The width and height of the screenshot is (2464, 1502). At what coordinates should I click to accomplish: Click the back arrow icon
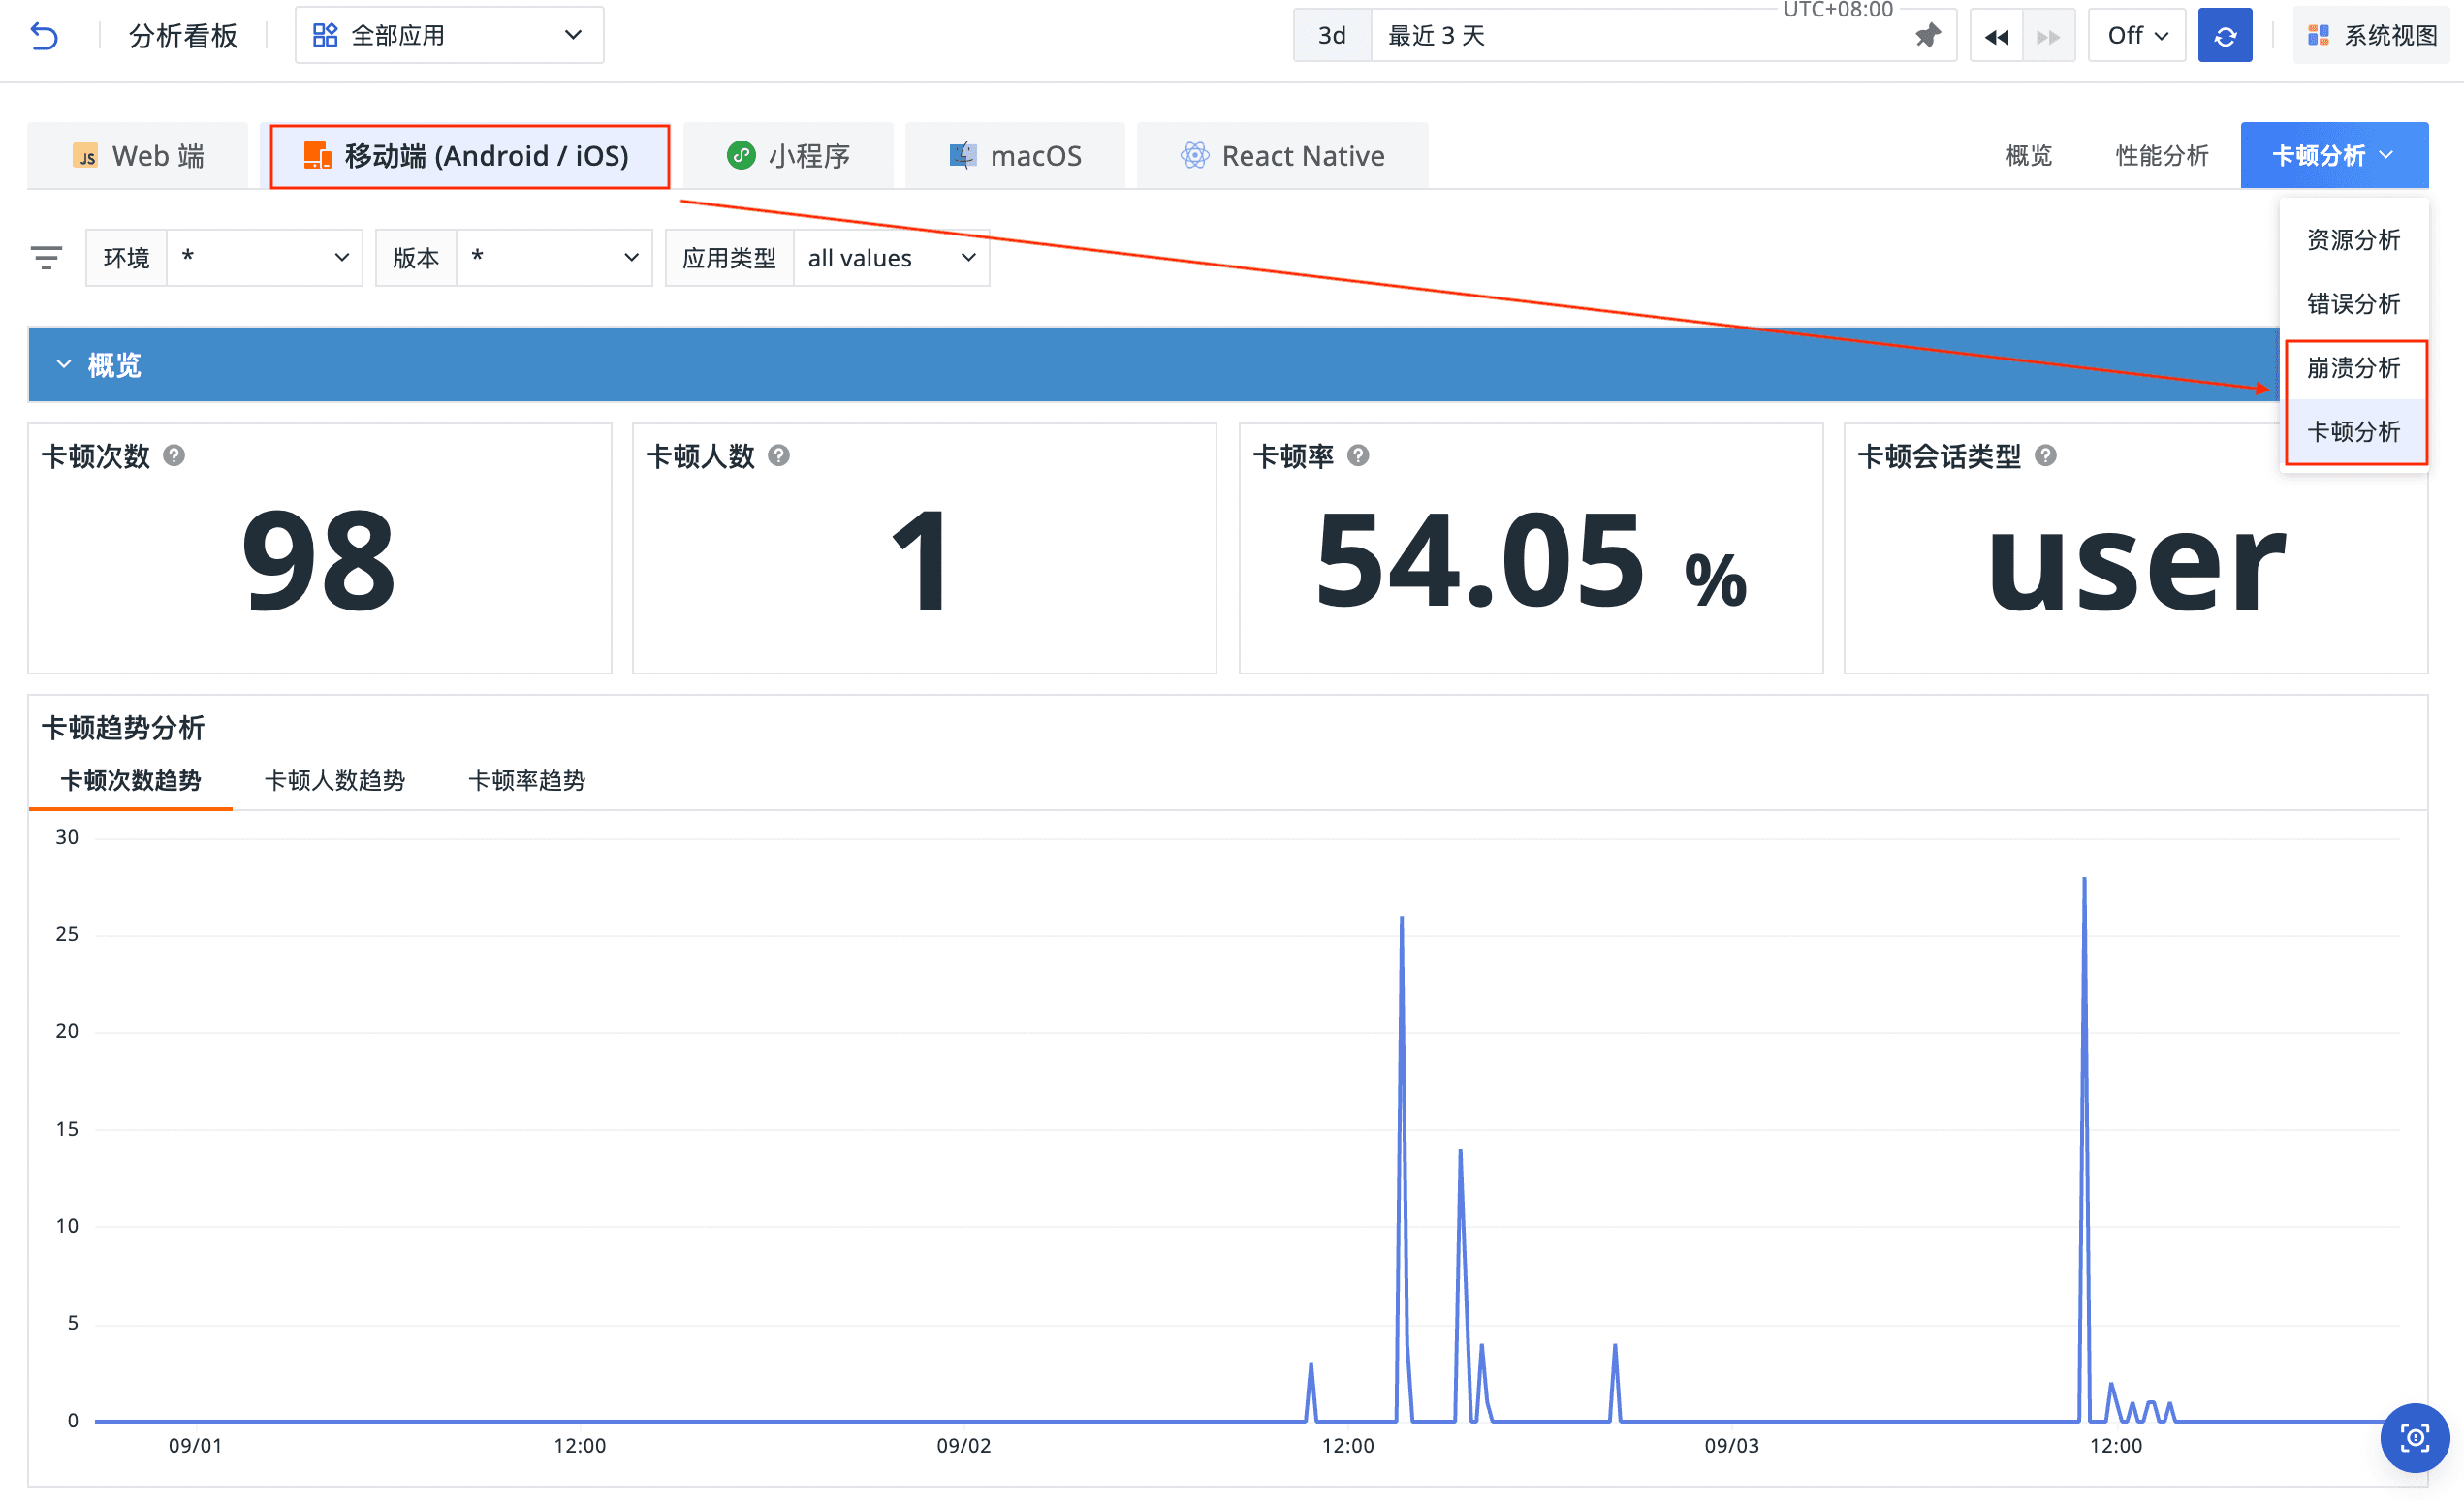[x=44, y=36]
